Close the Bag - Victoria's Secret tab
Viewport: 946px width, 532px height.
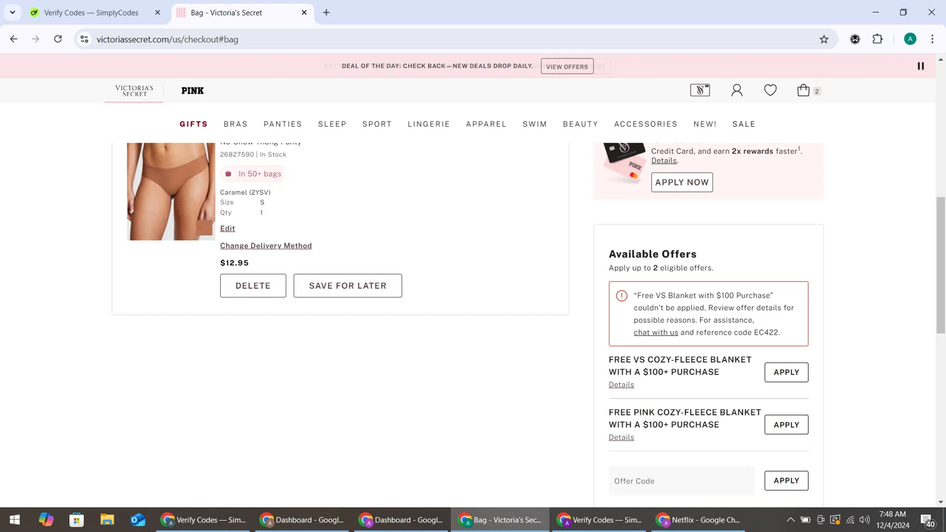pos(304,13)
